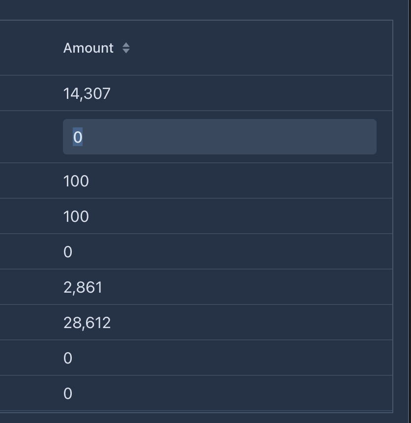
Task: Select the 0 cell above 2,861
Action: (68, 252)
